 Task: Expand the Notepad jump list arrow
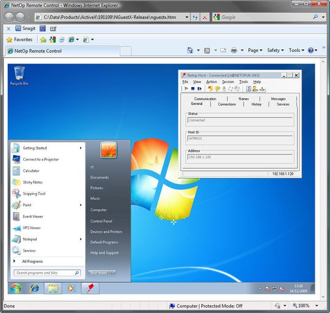(x=81, y=239)
